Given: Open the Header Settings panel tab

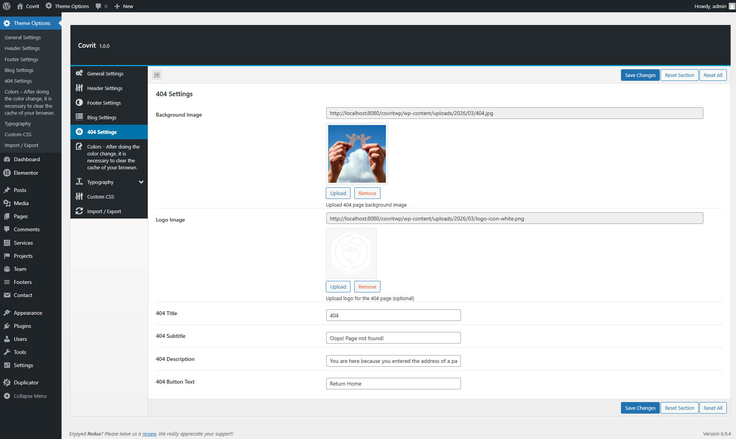Looking at the screenshot, I should pos(105,88).
